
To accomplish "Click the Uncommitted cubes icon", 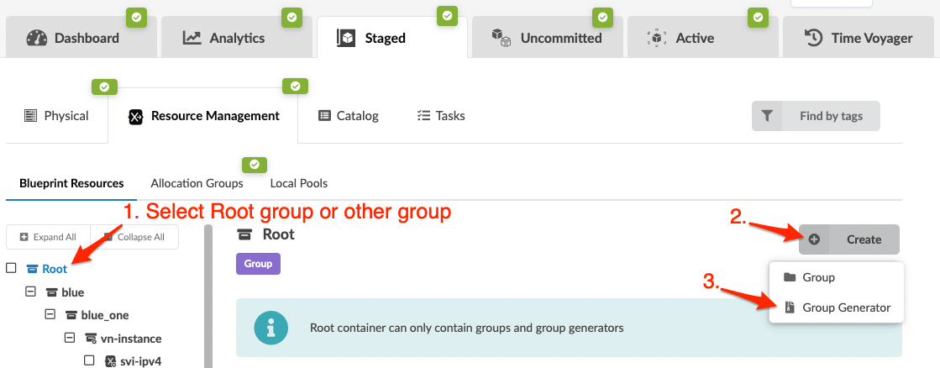I will pyautogui.click(x=502, y=38).
